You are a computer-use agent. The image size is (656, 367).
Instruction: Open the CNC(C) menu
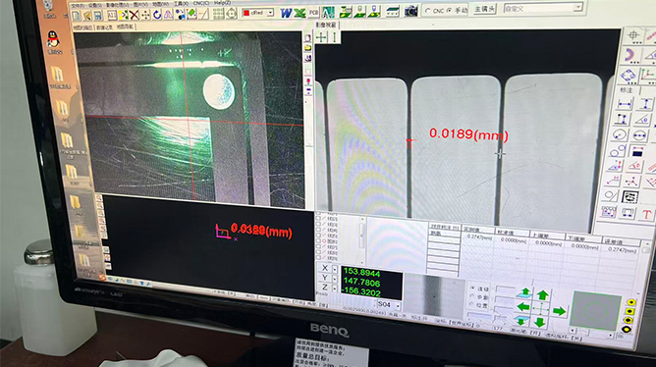click(x=201, y=3)
